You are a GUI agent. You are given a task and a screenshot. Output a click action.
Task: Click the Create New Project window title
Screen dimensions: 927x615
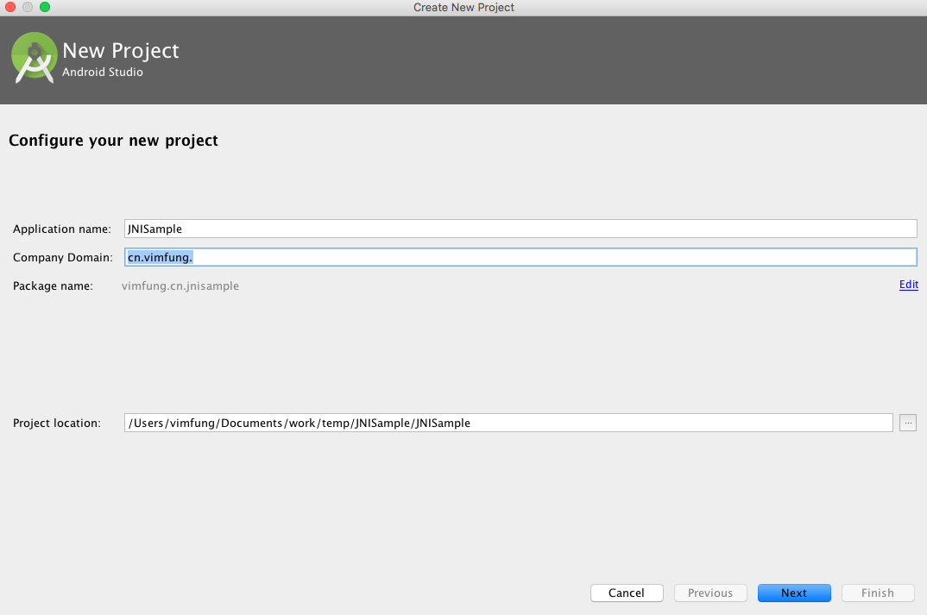(463, 7)
